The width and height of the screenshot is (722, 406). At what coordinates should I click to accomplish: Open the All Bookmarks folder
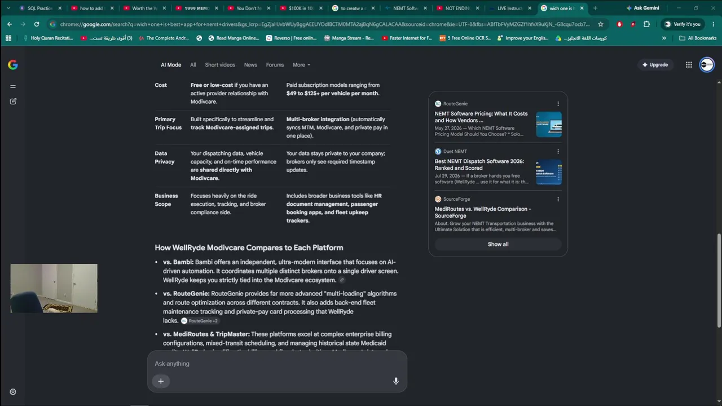coord(698,38)
